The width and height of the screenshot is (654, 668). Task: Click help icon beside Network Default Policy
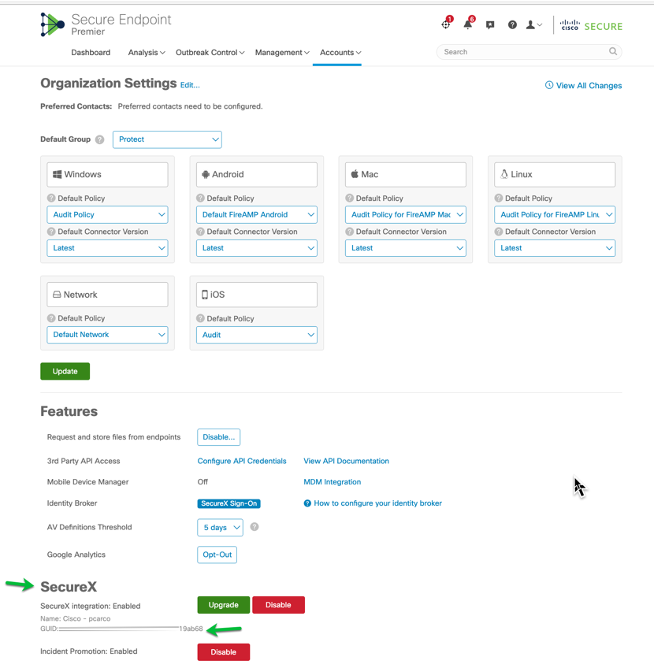tap(51, 318)
